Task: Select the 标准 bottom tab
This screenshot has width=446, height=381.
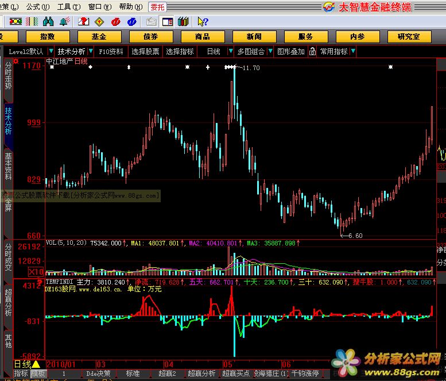Action: point(133,374)
